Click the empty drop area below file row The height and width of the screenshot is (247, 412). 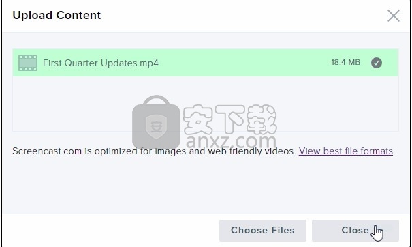click(x=206, y=104)
